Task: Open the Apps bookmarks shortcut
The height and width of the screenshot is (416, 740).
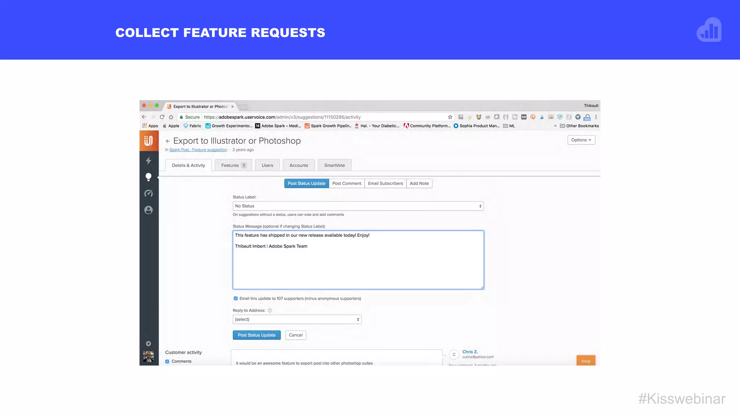Action: [x=150, y=126]
